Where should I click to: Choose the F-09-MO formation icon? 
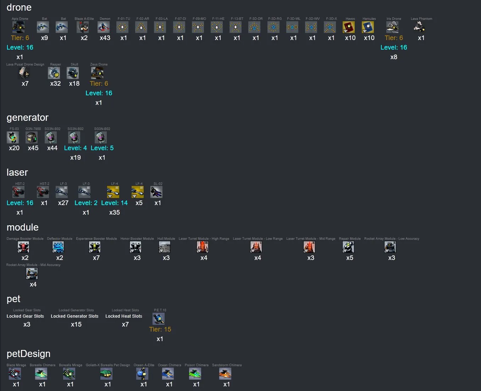point(198,27)
